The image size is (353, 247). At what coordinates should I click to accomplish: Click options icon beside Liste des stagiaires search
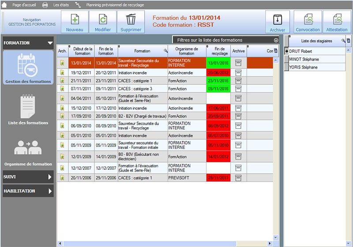(x=348, y=41)
